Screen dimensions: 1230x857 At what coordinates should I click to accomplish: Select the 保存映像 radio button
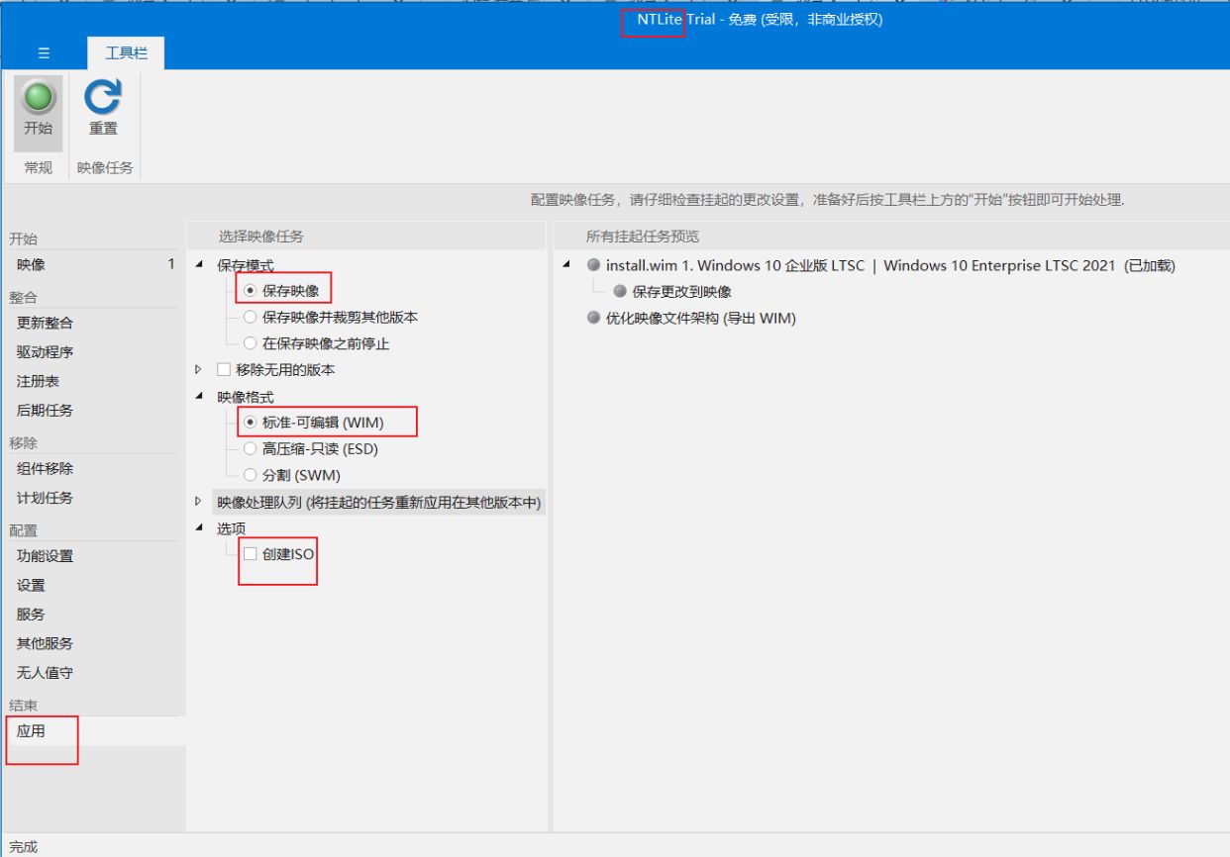click(251, 291)
